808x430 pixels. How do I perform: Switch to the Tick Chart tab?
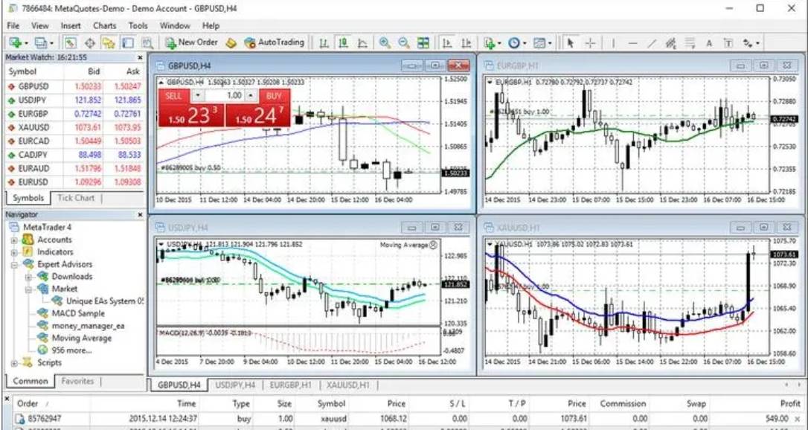[x=76, y=198]
